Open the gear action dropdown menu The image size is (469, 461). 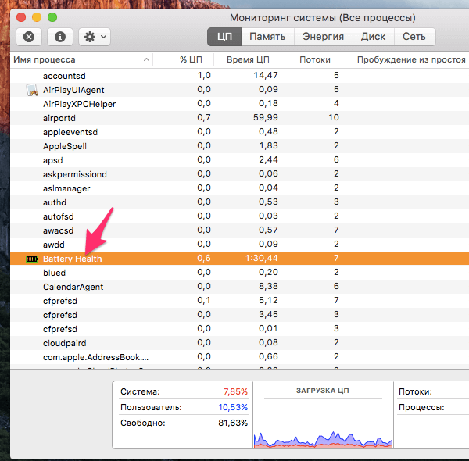pos(95,37)
